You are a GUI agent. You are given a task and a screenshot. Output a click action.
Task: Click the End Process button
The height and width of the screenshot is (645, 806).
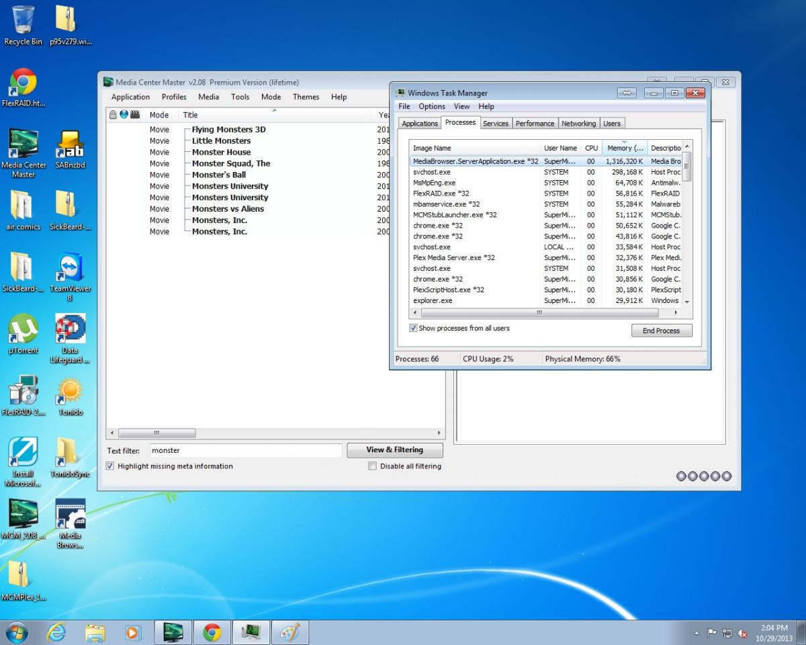pyautogui.click(x=661, y=331)
